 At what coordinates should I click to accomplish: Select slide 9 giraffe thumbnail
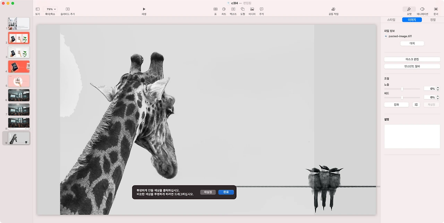pyautogui.click(x=19, y=138)
